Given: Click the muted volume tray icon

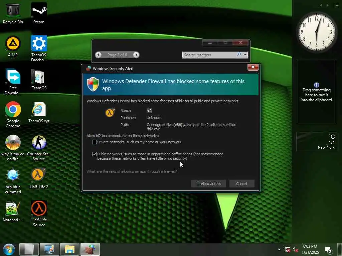Looking at the screenshot, I should tap(295, 250).
